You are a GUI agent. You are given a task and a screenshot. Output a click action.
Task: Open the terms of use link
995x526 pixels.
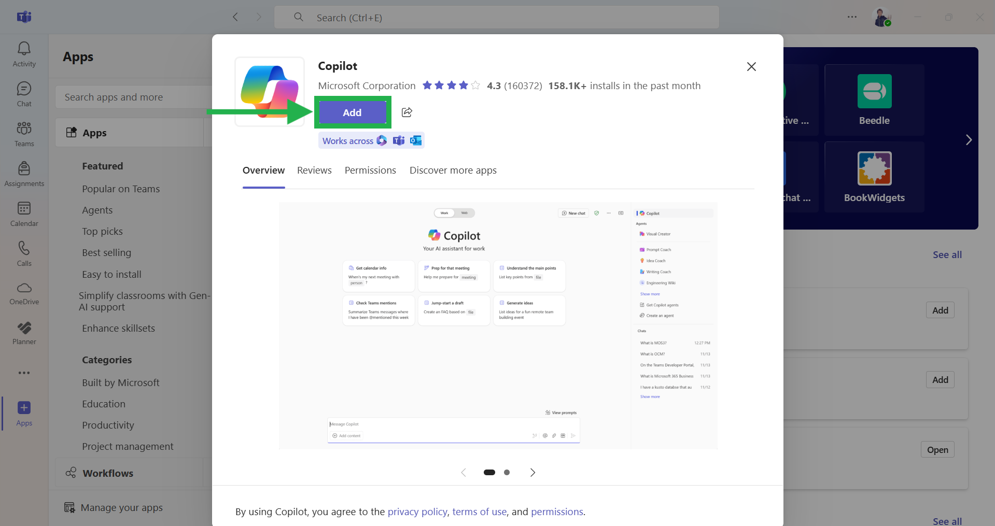(x=479, y=512)
